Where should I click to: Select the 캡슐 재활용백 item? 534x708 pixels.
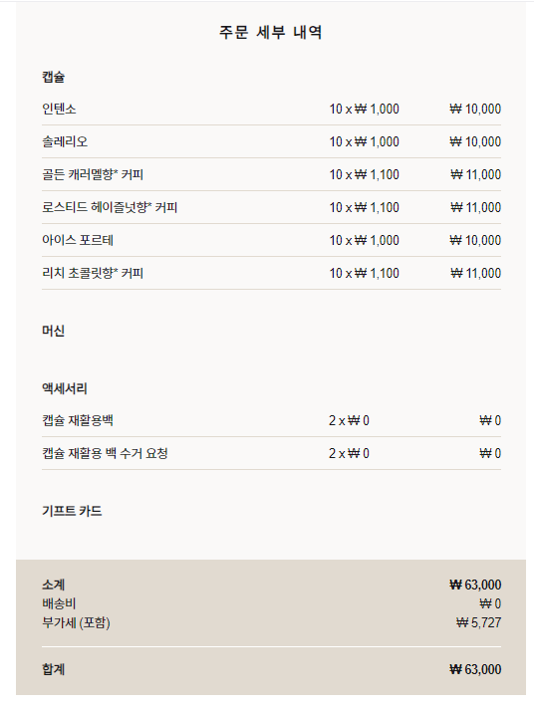click(x=78, y=420)
